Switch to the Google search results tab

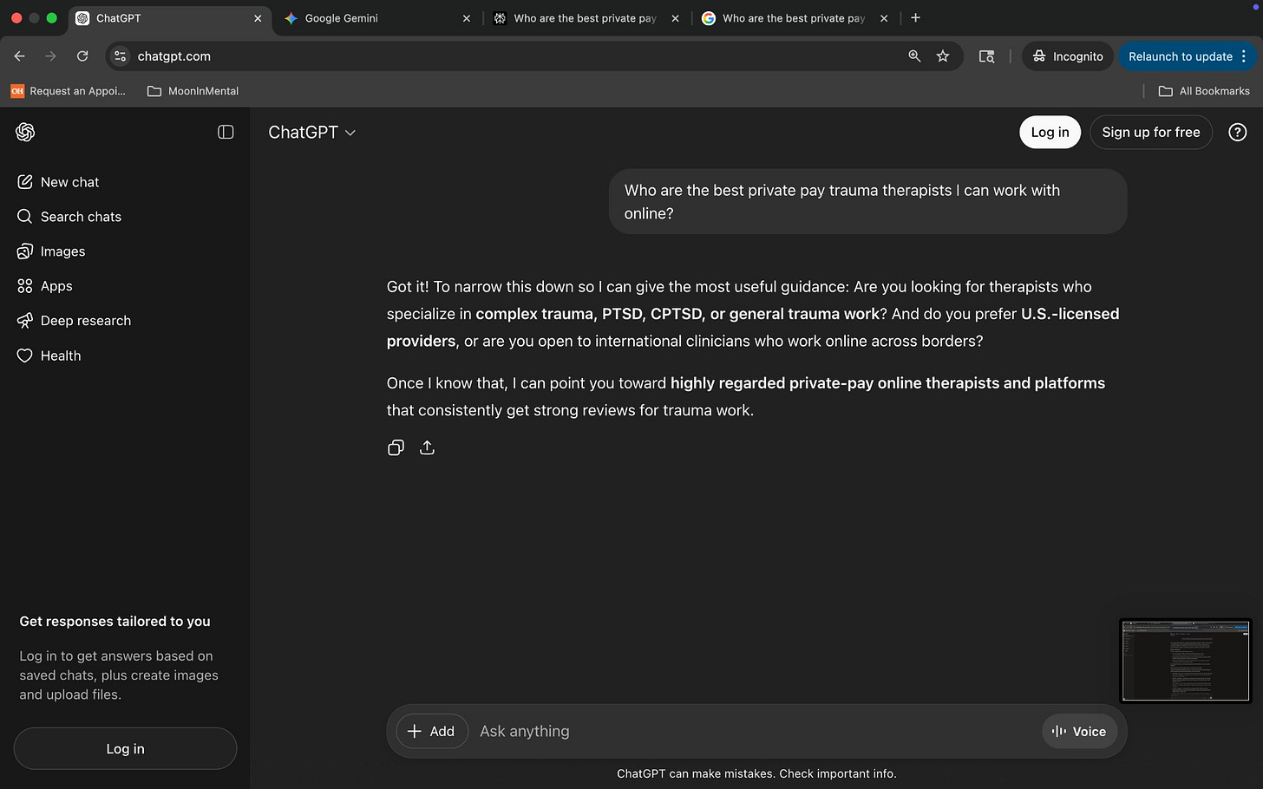[x=793, y=18]
